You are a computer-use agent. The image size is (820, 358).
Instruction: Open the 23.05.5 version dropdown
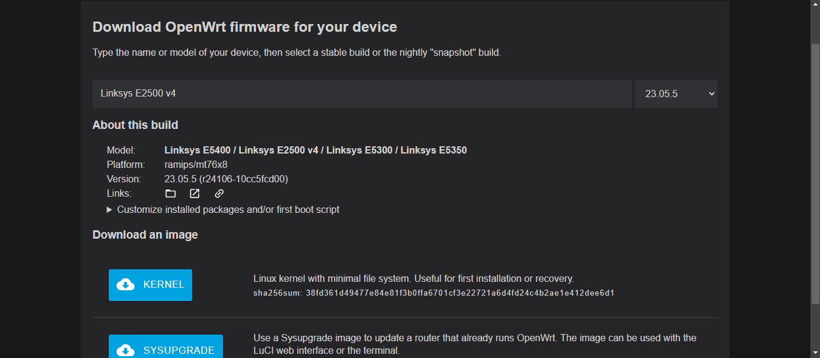(676, 94)
